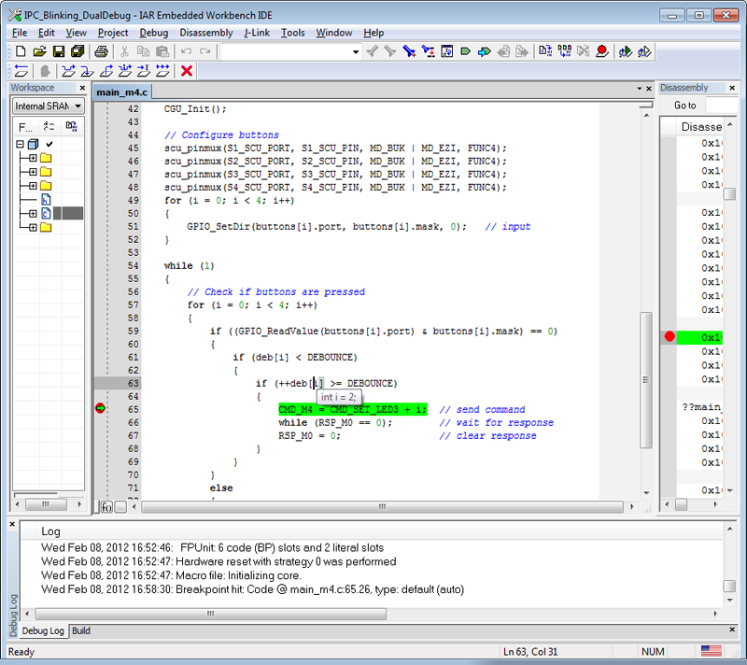Open the Debug menu
Viewport: 747px width, 665px height.
pyautogui.click(x=153, y=33)
